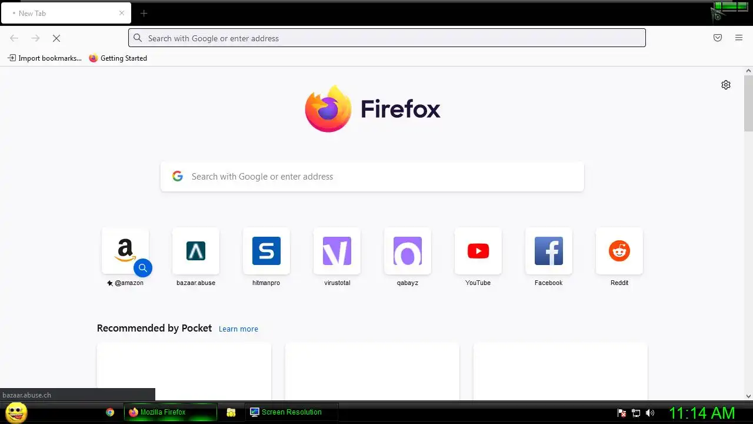Open the Reddit shortcut tile

tap(619, 251)
